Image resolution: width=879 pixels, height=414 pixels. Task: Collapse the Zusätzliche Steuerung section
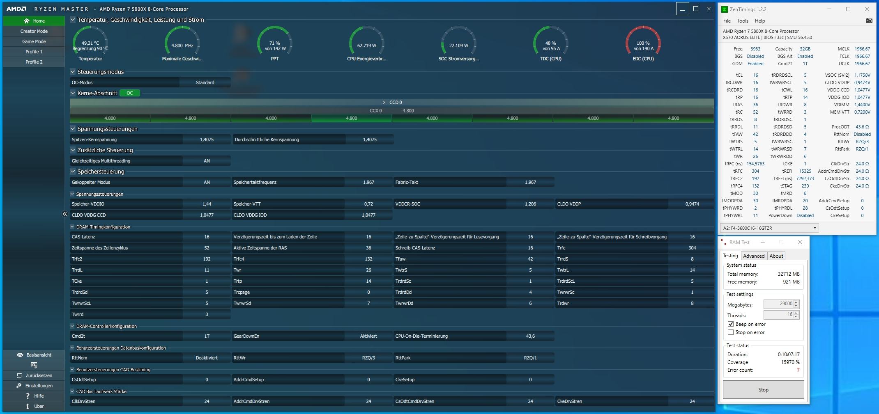(73, 150)
